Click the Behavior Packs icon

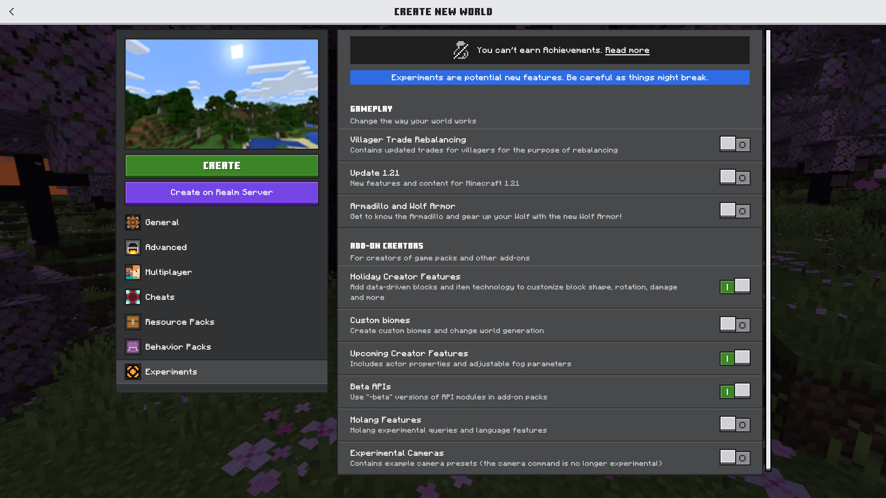click(x=133, y=347)
